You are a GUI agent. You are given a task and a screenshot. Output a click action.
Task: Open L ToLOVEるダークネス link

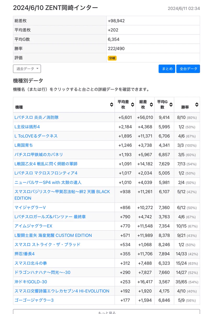click(x=36, y=136)
